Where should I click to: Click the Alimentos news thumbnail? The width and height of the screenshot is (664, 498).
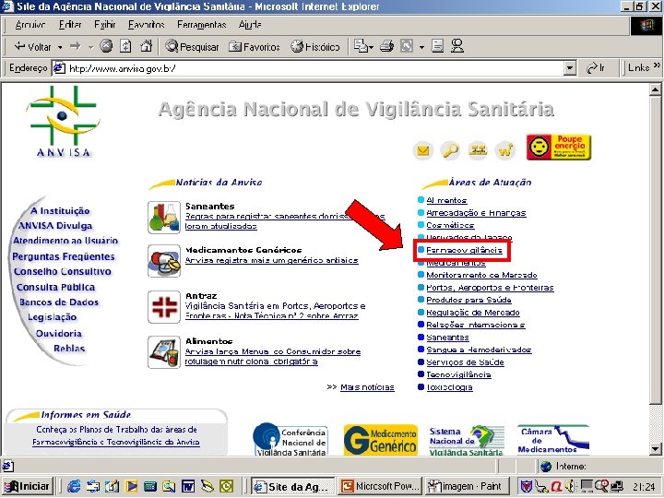pyautogui.click(x=164, y=352)
